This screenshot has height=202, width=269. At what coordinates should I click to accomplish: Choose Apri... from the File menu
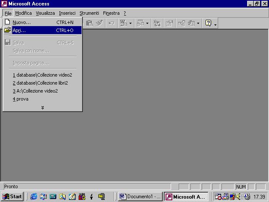coord(42,30)
